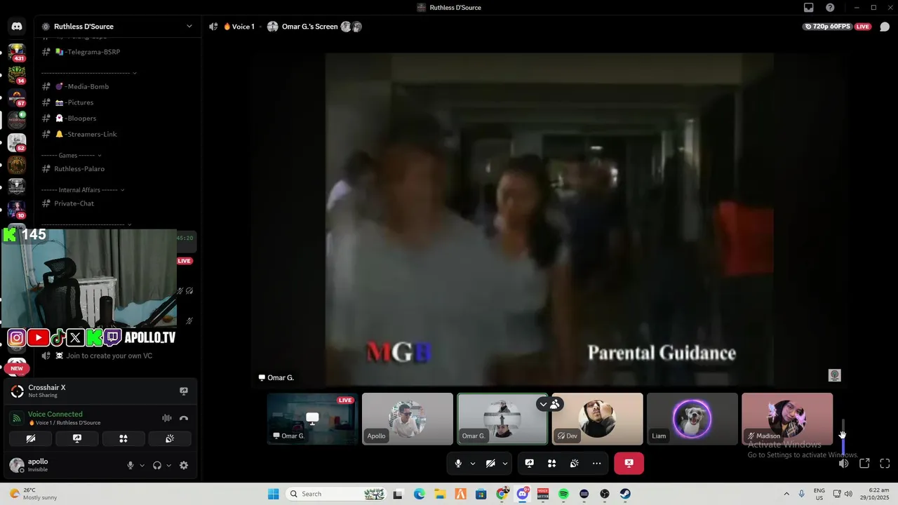Select Madison participant tile
Screen dimensions: 898x505
tap(787, 419)
